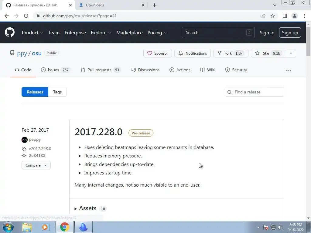
Task: Click the tab search chevron in Chrome
Action: tap(275, 5)
